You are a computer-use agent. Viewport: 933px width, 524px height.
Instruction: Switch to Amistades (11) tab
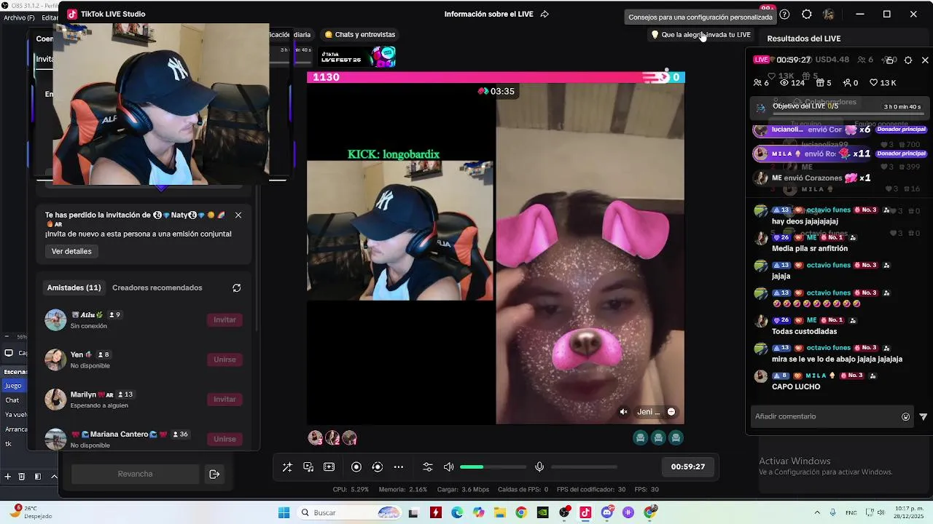[74, 287]
